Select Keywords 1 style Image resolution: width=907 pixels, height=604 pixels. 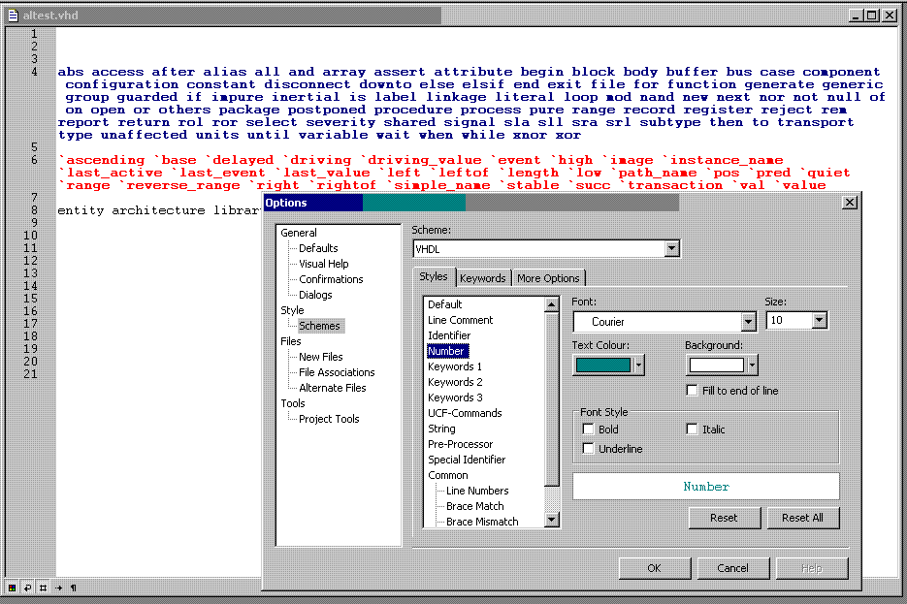tap(454, 367)
